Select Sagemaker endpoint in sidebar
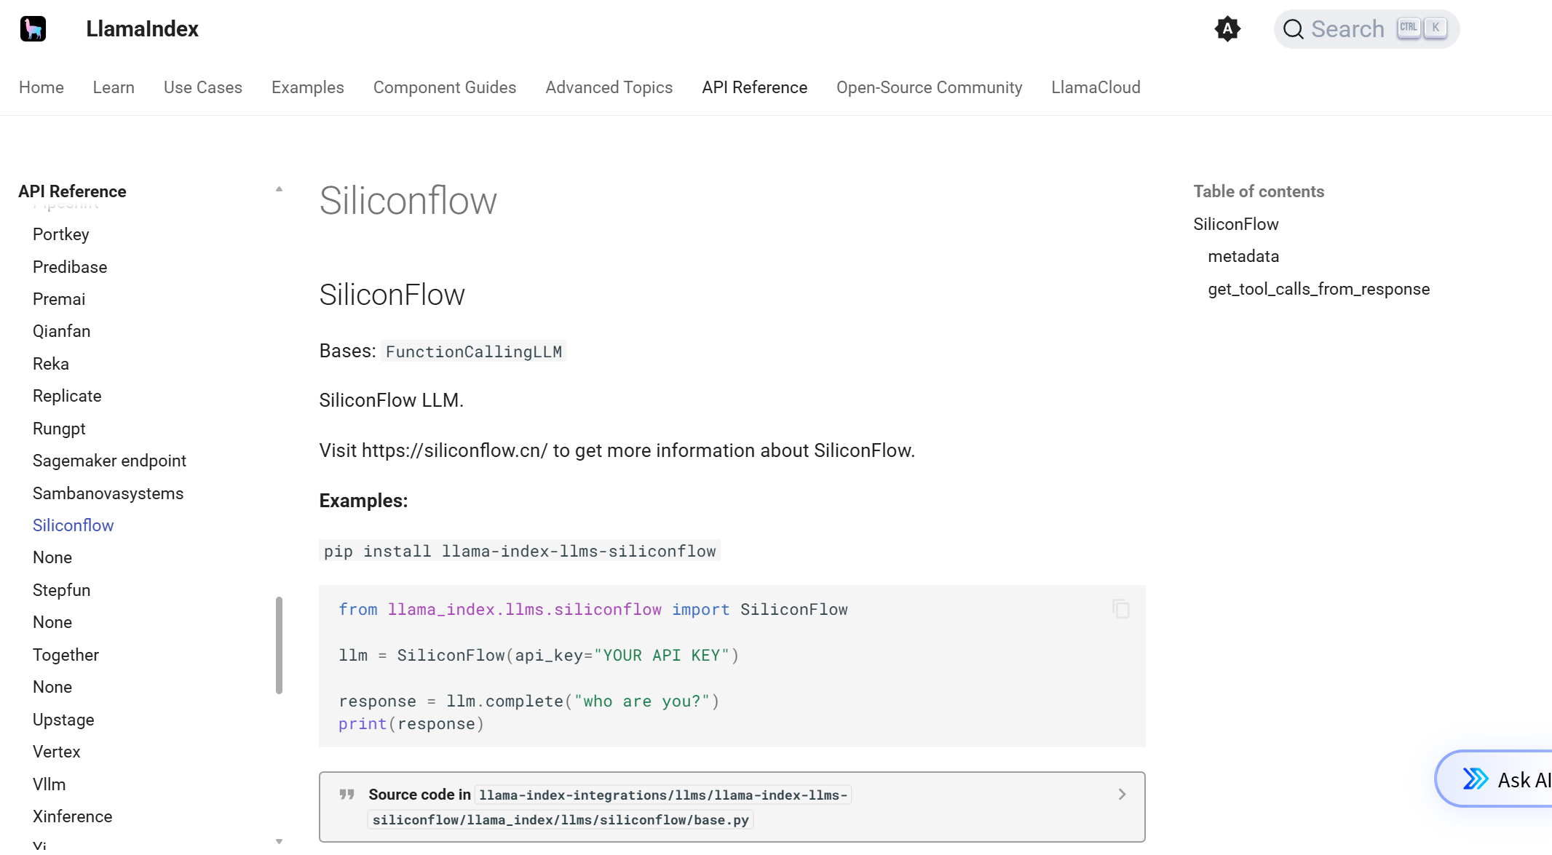1552x855 pixels. click(109, 461)
